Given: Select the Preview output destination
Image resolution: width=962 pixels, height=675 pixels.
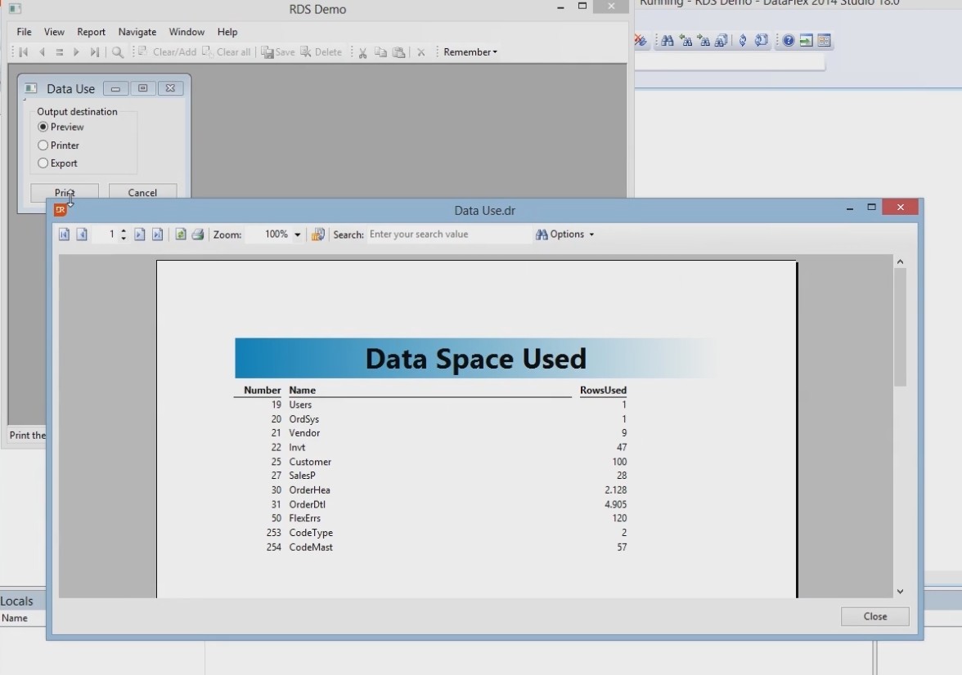Looking at the screenshot, I should pos(43,127).
